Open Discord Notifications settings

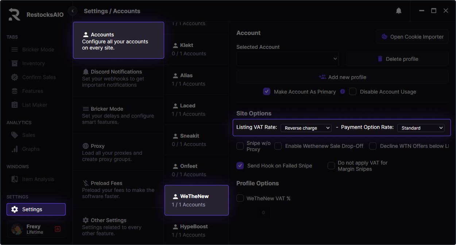click(119, 78)
